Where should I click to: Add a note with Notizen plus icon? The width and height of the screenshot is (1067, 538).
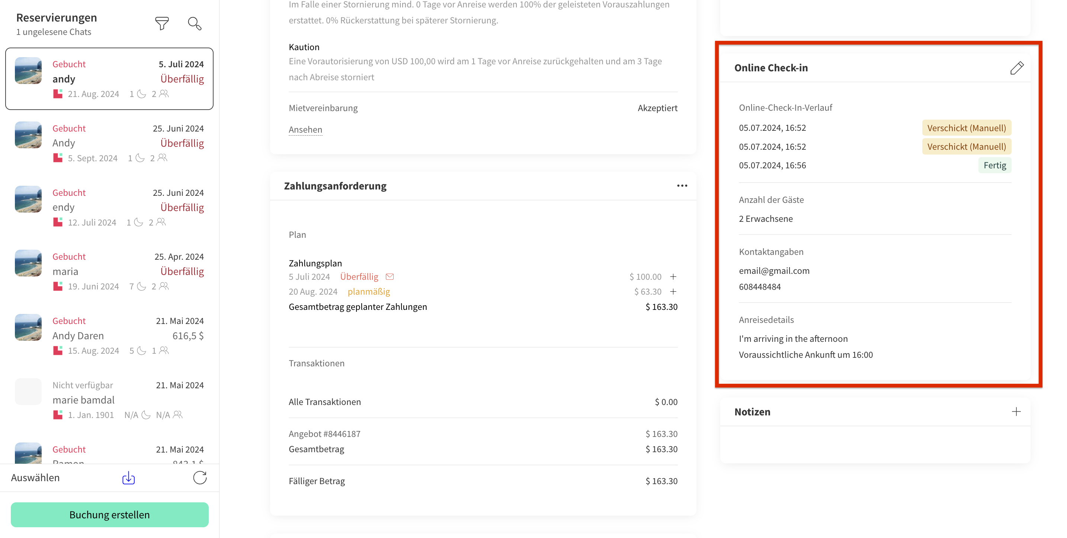click(1016, 411)
